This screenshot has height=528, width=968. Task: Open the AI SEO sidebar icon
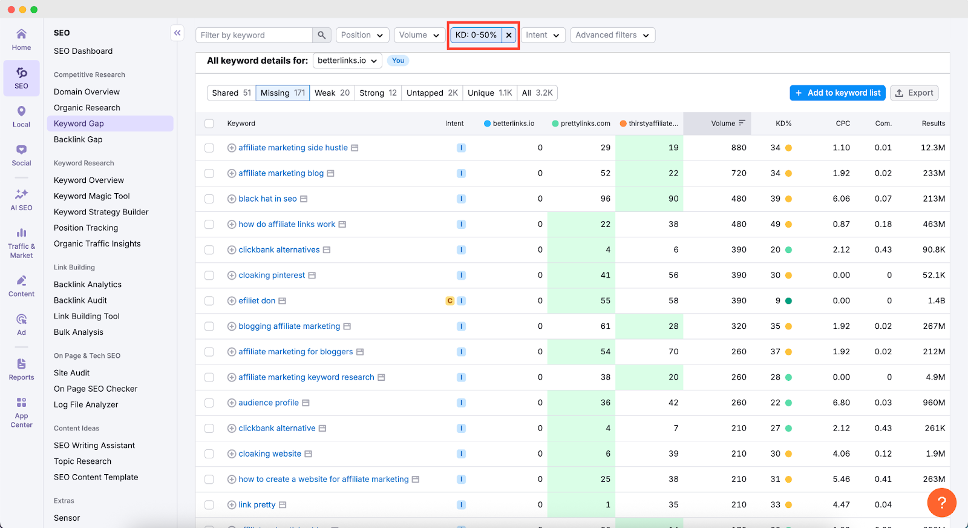pos(21,200)
